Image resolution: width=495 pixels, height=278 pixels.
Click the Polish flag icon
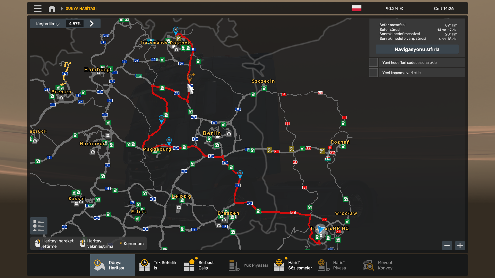pos(357,8)
